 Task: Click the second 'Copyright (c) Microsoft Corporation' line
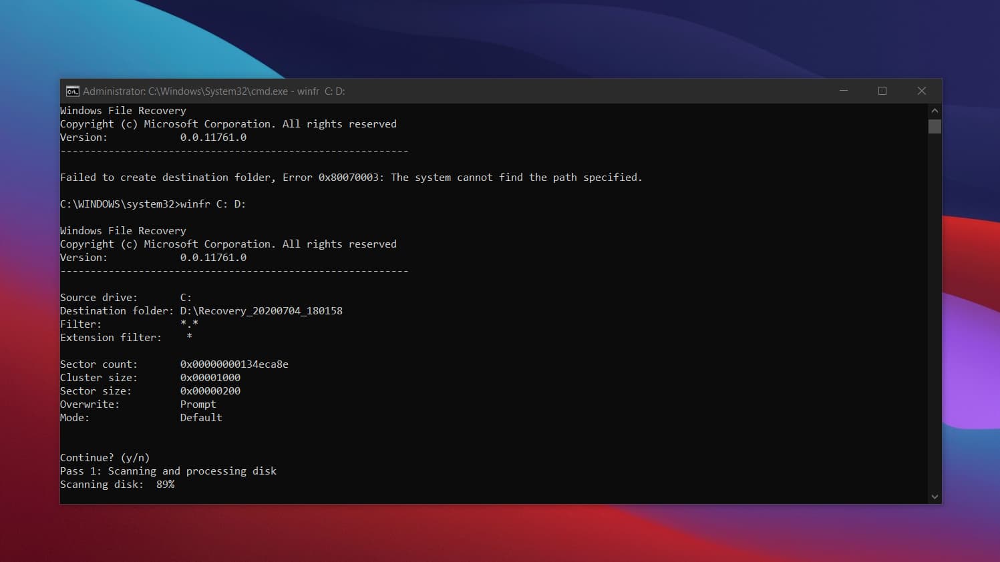point(228,244)
